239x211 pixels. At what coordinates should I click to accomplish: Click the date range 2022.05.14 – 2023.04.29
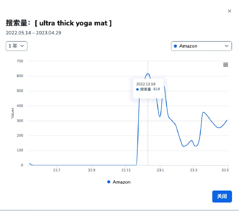pyautogui.click(x=33, y=33)
